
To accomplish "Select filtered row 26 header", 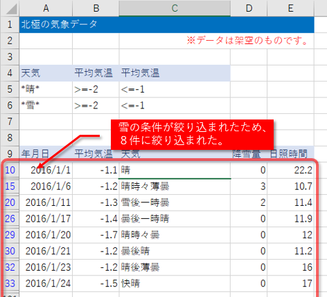I will coord(10,219).
